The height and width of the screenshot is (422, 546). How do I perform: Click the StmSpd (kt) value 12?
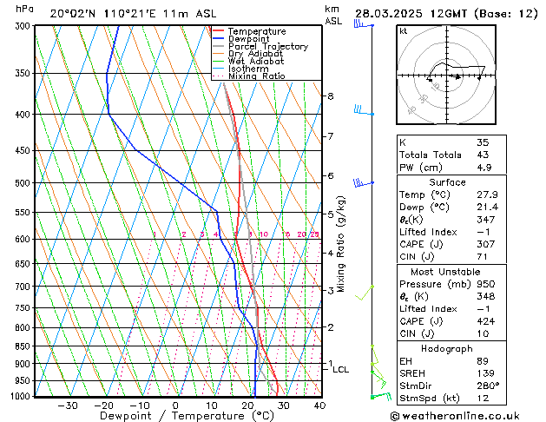(483, 398)
